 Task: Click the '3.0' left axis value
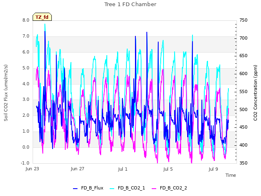pyautogui.click(x=26, y=100)
